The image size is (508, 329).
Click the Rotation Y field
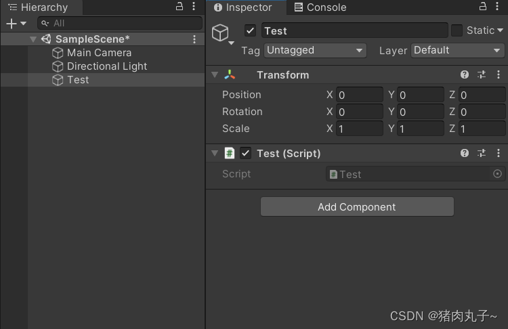tap(421, 112)
